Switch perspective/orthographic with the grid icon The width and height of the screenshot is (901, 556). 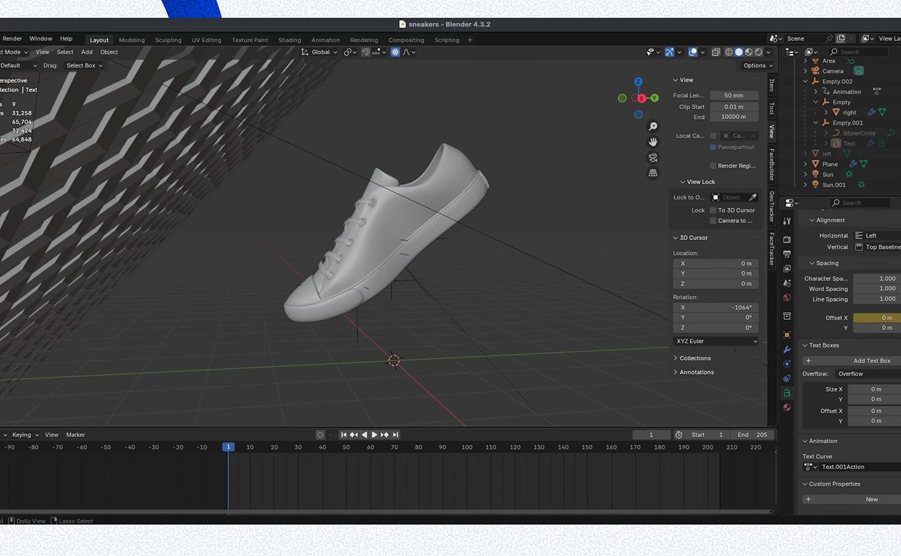pos(653,173)
